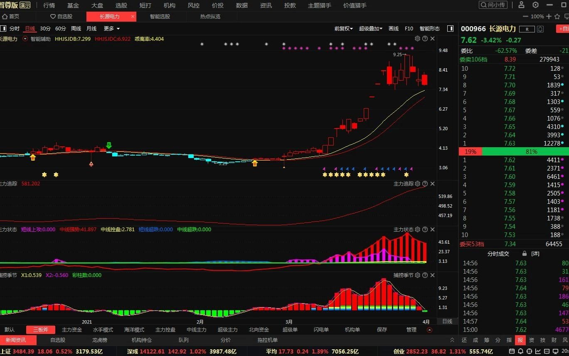The image size is (569, 356).
Task: Close the 长源电力 tab
Action: point(133,17)
